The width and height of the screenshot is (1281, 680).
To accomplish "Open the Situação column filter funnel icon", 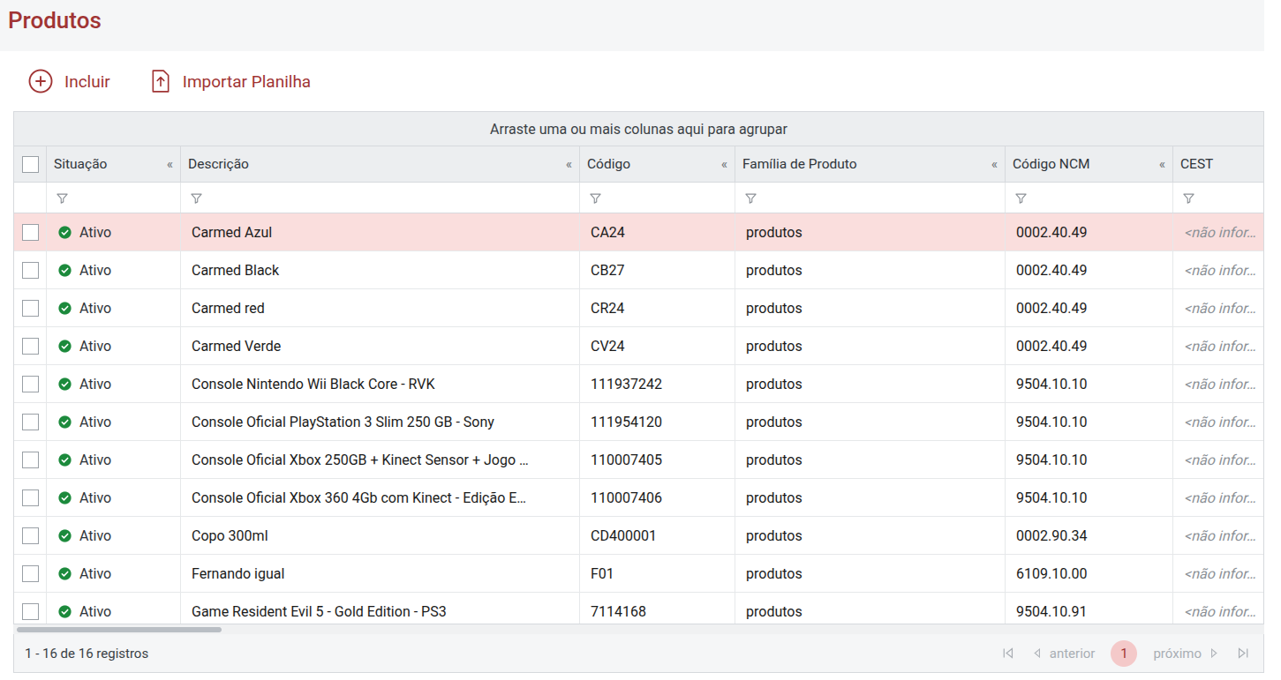I will coord(62,198).
